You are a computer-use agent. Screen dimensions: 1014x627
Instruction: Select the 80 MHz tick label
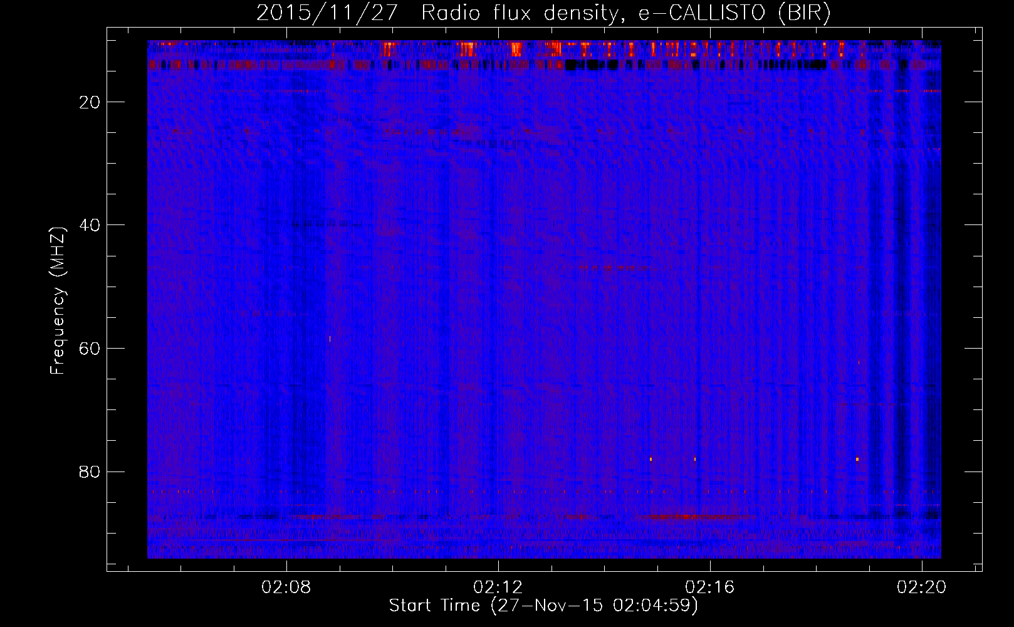pyautogui.click(x=90, y=472)
